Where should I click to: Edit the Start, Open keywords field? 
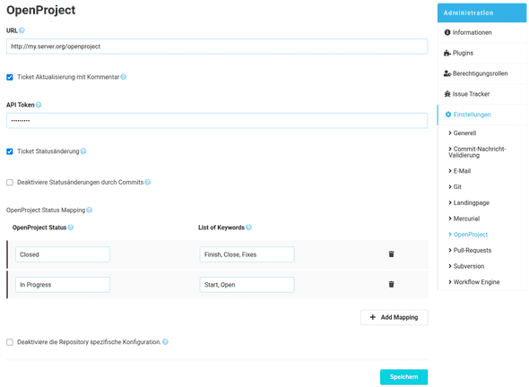(247, 285)
